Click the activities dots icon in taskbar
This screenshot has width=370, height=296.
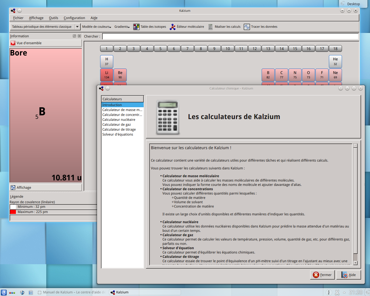12,293
